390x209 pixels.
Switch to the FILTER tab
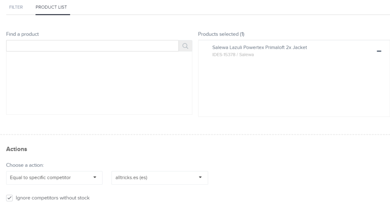coord(16,7)
